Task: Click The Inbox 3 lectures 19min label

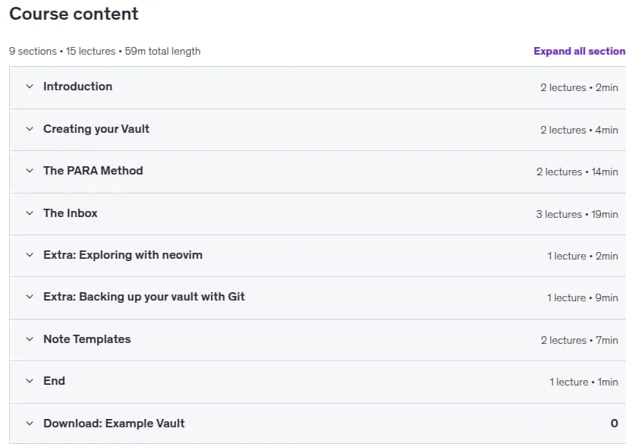Action: pos(577,215)
